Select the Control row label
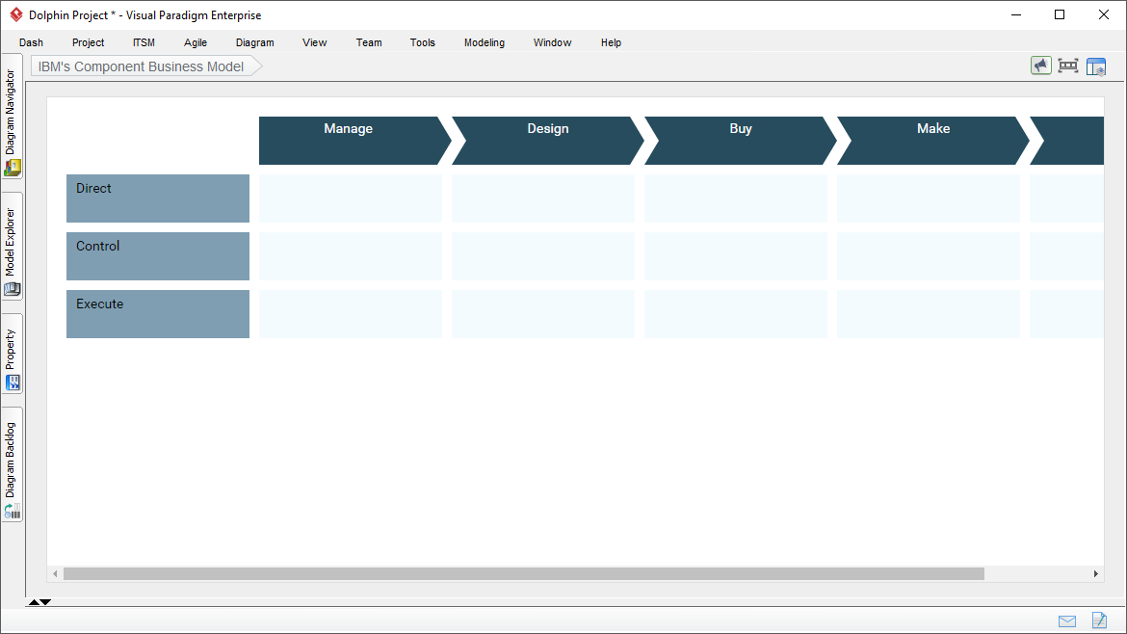The image size is (1127, 634). [157, 256]
